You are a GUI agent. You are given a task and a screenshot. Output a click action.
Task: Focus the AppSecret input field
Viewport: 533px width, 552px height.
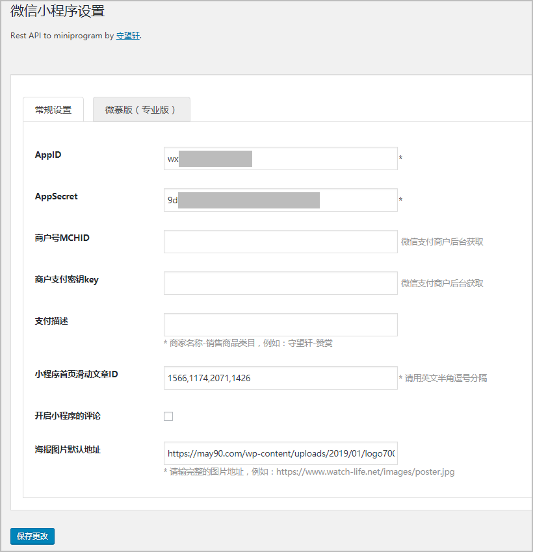[279, 200]
